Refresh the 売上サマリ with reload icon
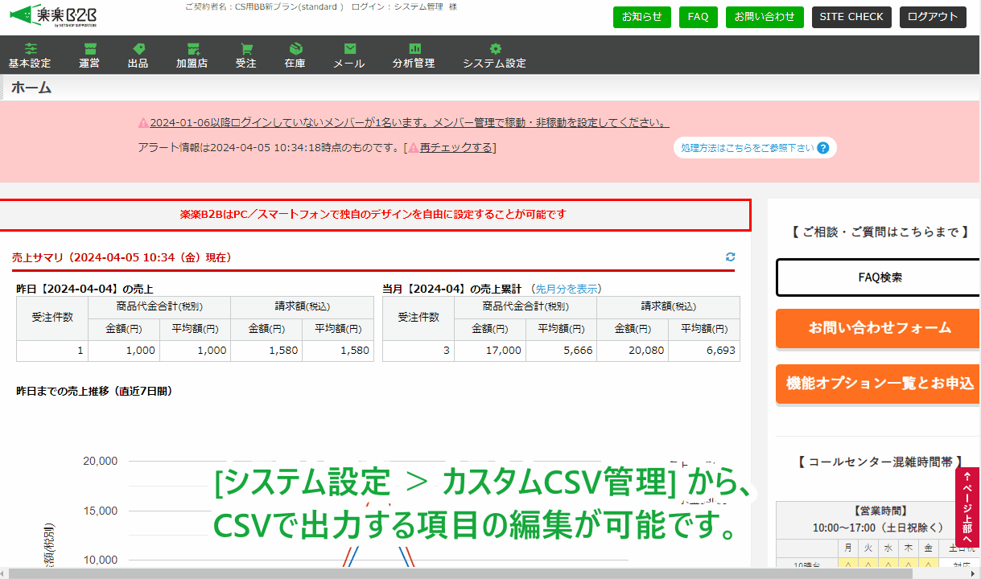This screenshot has width=981, height=579. pyautogui.click(x=730, y=257)
